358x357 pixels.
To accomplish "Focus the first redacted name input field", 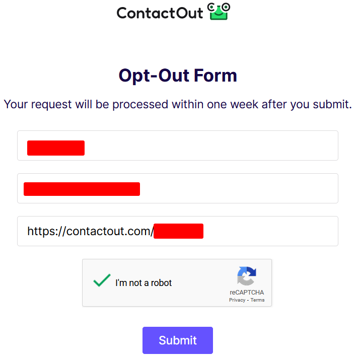I will [178, 146].
